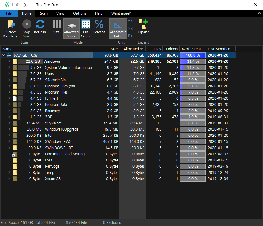Set size unit to GB
This screenshot has height=226, width=263.
click(130, 22)
